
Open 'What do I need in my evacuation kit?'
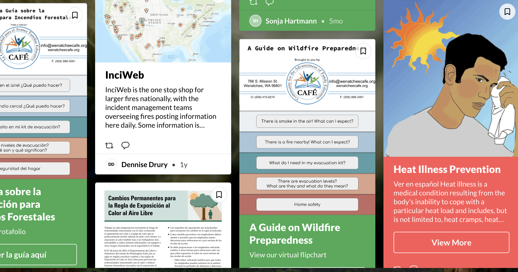[307, 163]
